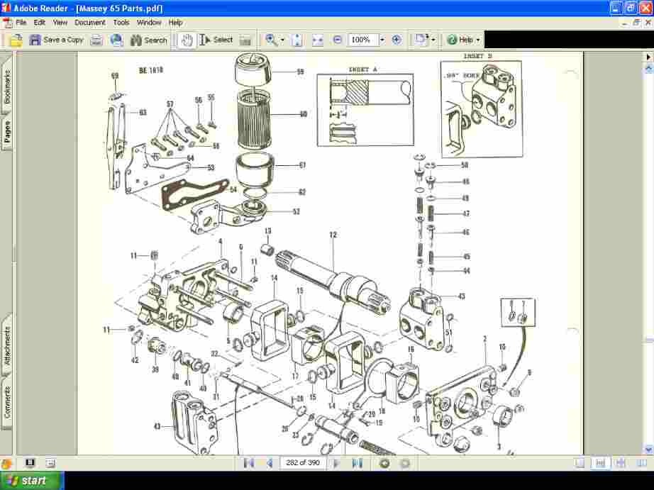This screenshot has height=490, width=654.
Task: Click the Fit Width icon
Action: (318, 40)
